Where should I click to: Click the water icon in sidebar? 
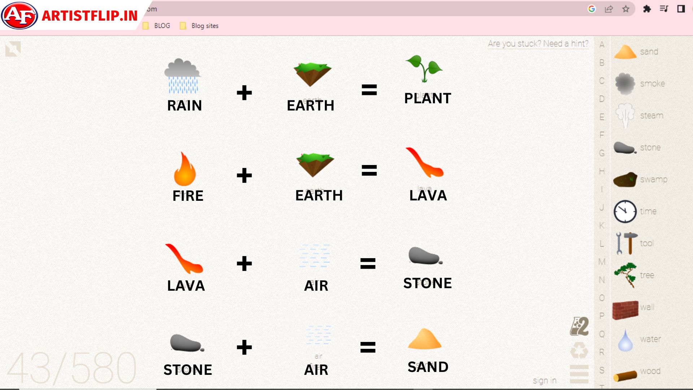click(625, 339)
